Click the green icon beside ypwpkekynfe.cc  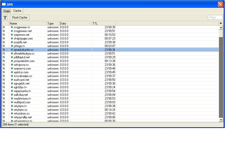(x=12, y=50)
